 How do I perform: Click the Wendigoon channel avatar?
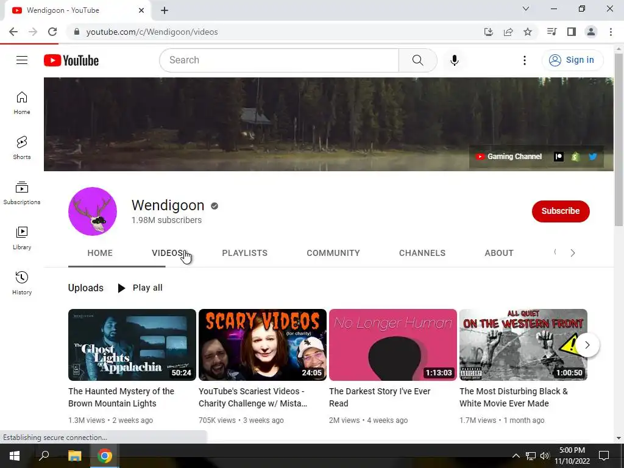click(x=93, y=211)
